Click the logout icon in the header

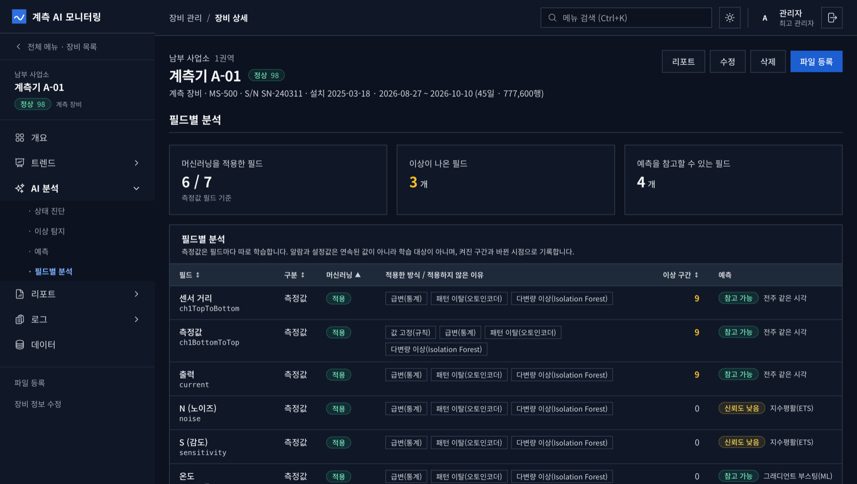pos(832,18)
